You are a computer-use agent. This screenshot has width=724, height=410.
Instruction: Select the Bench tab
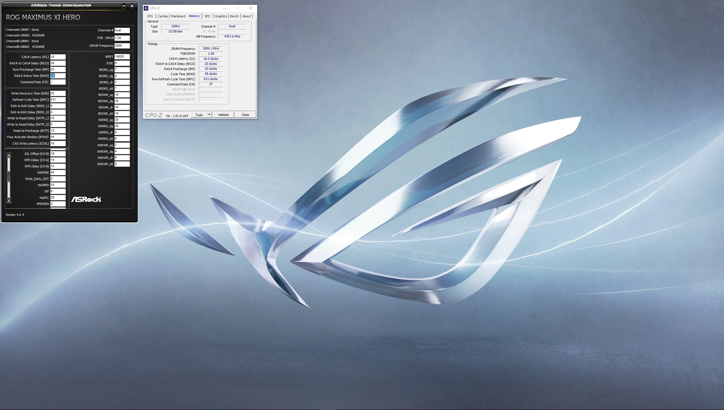point(234,16)
